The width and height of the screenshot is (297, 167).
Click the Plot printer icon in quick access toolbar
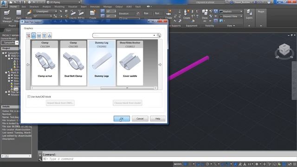point(29,2)
